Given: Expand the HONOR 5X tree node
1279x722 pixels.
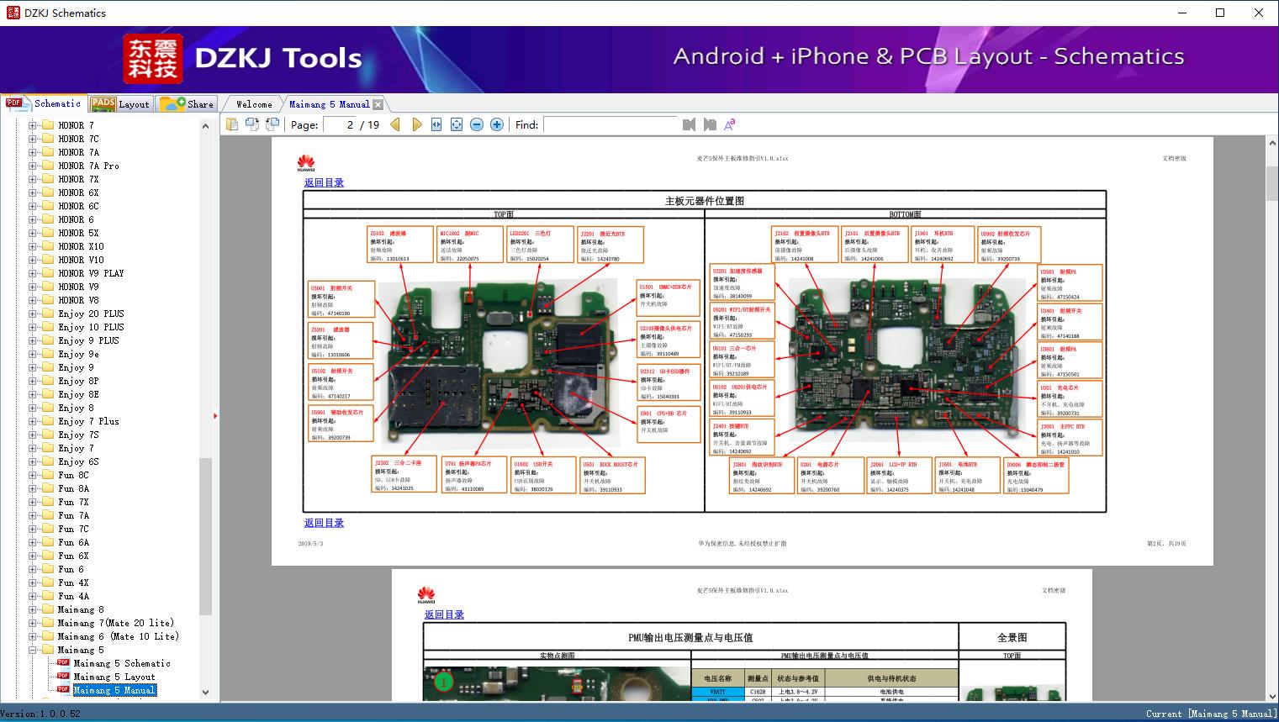Looking at the screenshot, I should 33,233.
